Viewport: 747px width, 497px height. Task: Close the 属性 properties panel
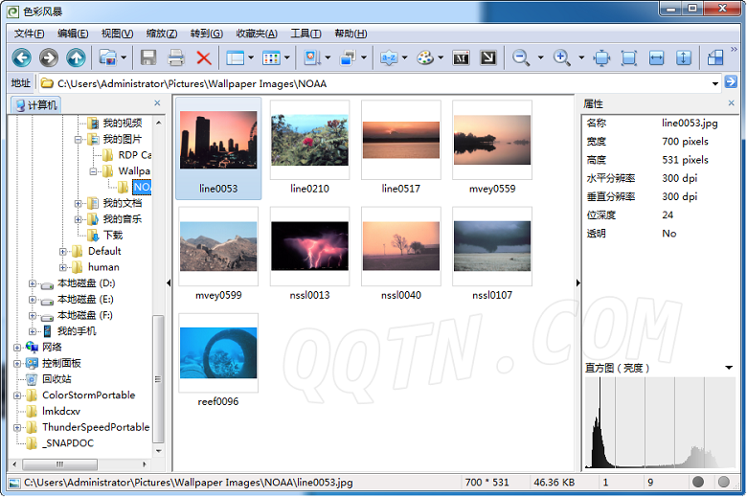click(x=735, y=103)
